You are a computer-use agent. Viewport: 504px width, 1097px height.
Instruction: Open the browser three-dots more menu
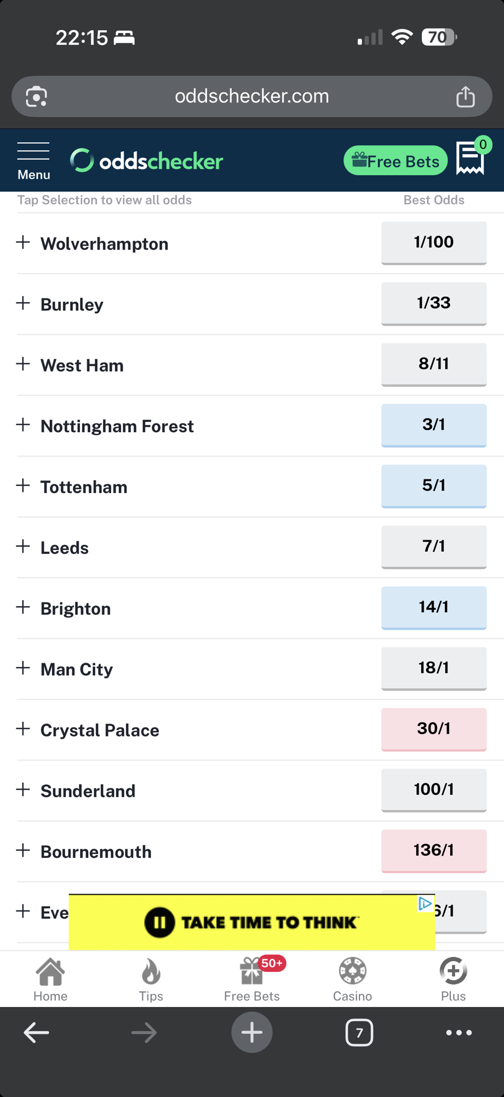pos(459,1033)
